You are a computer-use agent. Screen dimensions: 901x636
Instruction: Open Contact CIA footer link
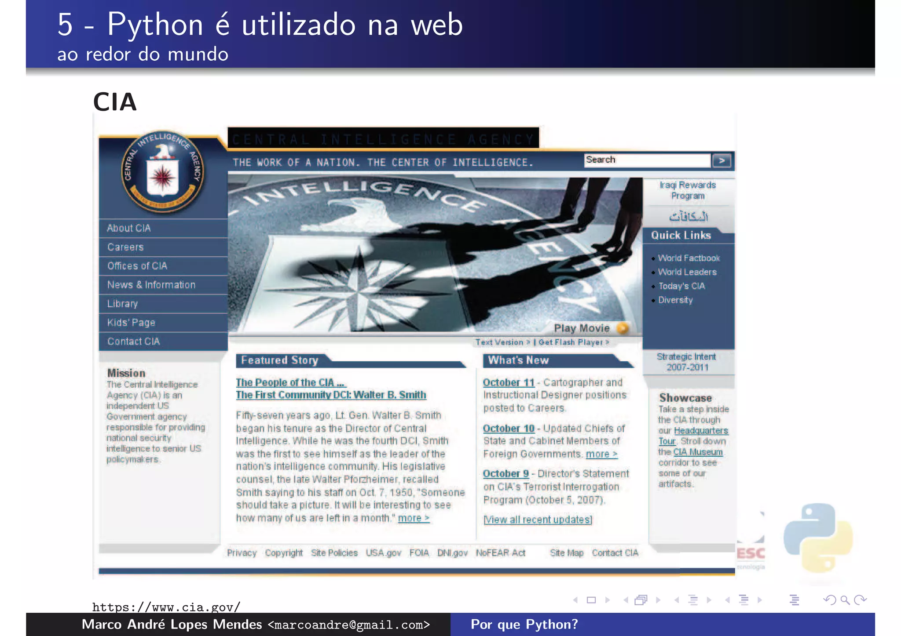pyautogui.click(x=615, y=553)
